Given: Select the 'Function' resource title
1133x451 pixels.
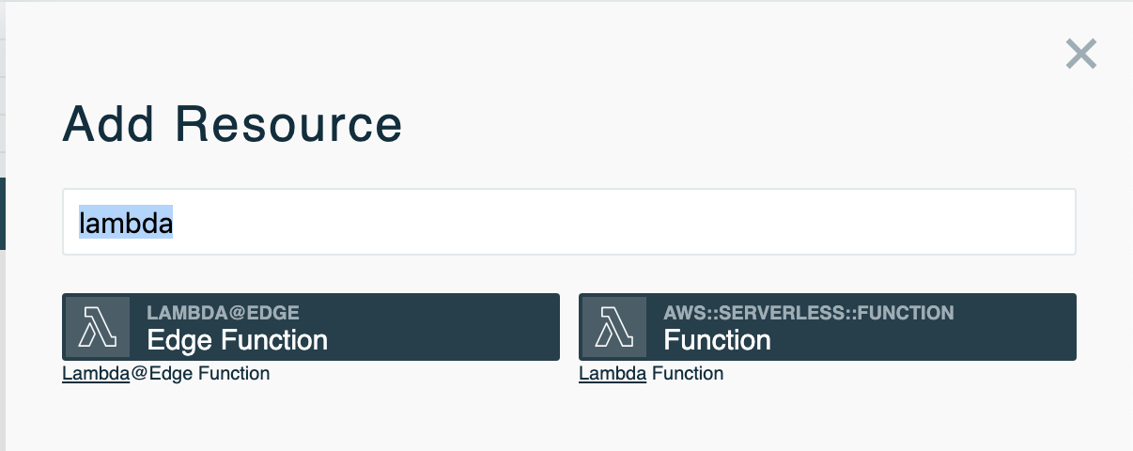Looking at the screenshot, I should point(717,340).
